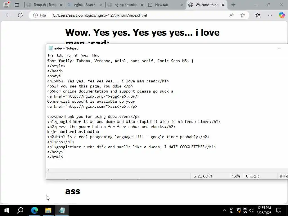Click the 'ass' heading on webpage

tap(73, 191)
